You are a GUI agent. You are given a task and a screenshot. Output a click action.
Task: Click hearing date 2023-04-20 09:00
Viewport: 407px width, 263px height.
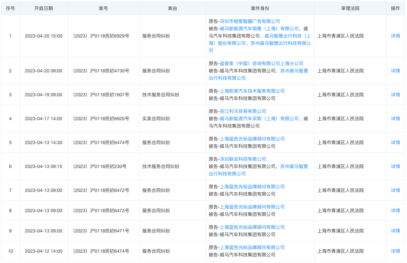coord(44,71)
